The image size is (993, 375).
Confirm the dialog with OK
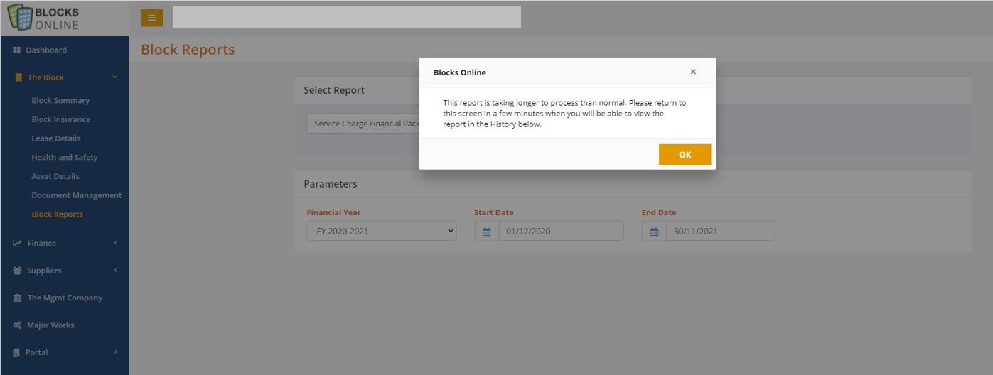tap(685, 154)
